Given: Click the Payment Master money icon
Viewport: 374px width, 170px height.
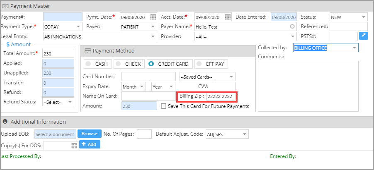Looking at the screenshot, I should (x=5, y=6).
